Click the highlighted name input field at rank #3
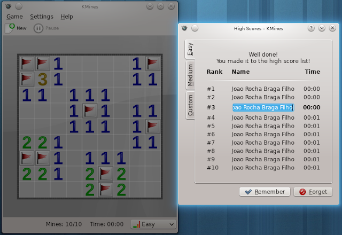Screen dimensions: 342x235 263,107
